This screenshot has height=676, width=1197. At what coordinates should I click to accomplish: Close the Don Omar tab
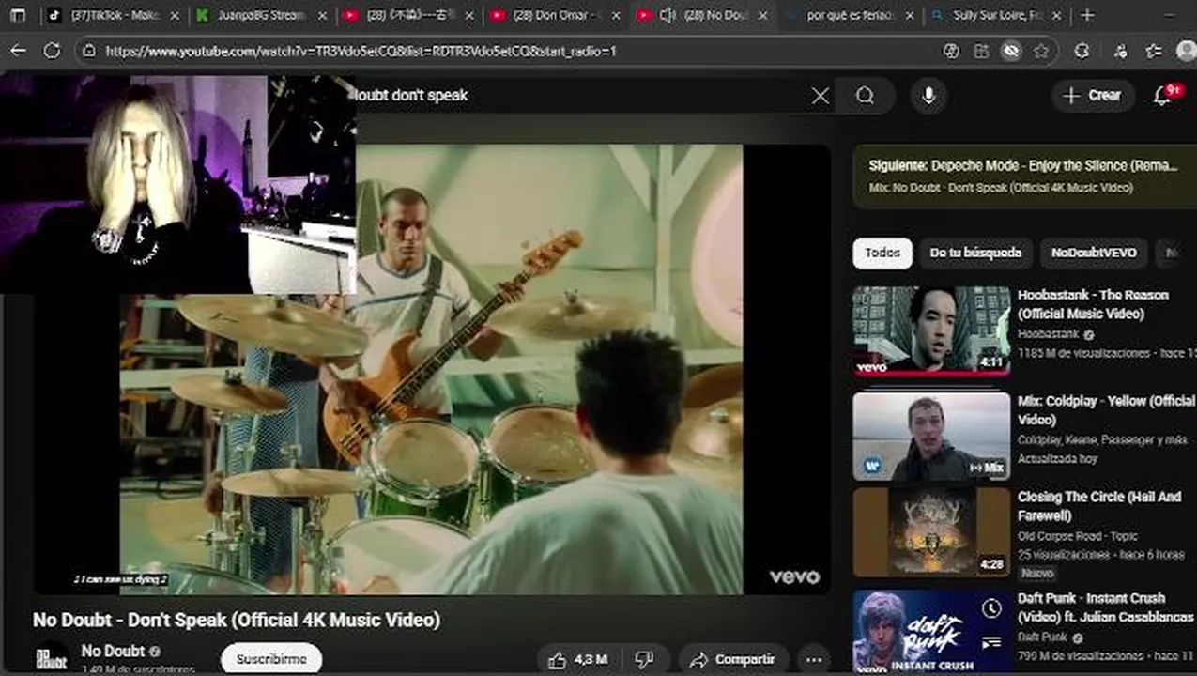[617, 16]
